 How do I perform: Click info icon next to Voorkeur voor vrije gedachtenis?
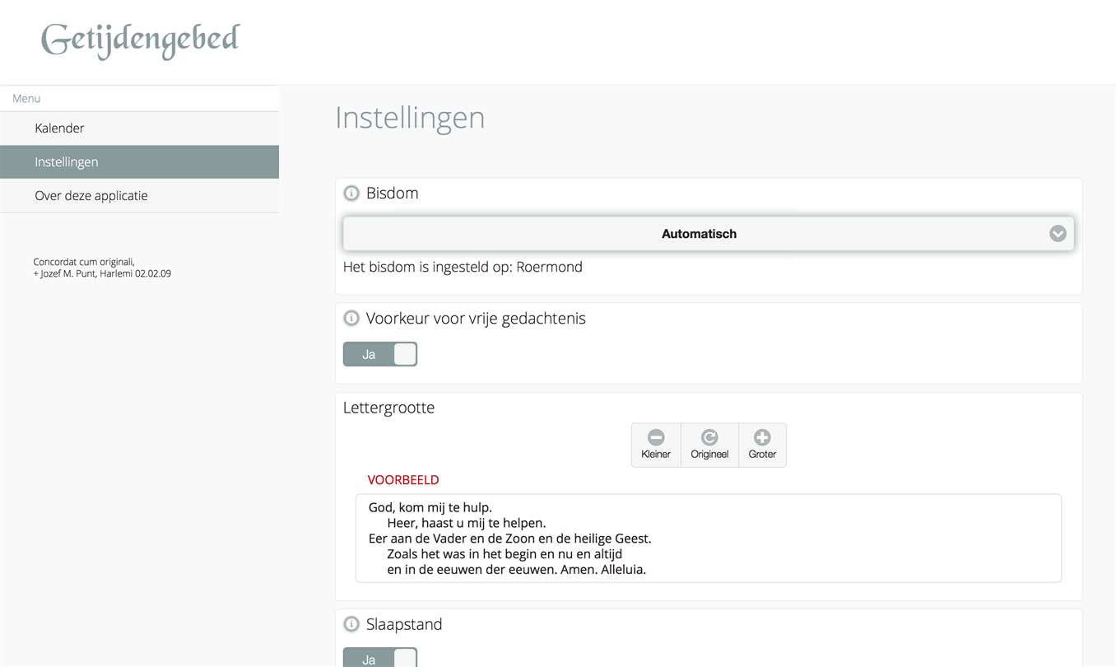coord(351,319)
